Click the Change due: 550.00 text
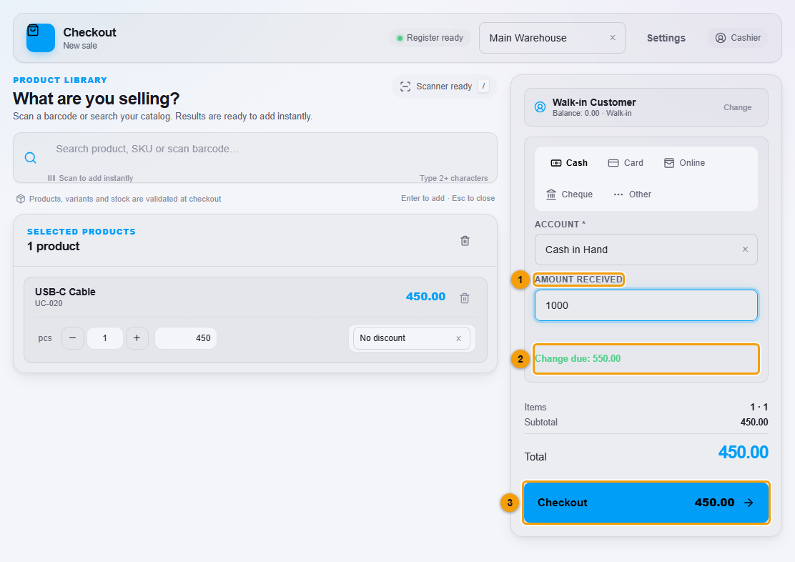Viewport: 795px width, 562px height. (x=578, y=359)
